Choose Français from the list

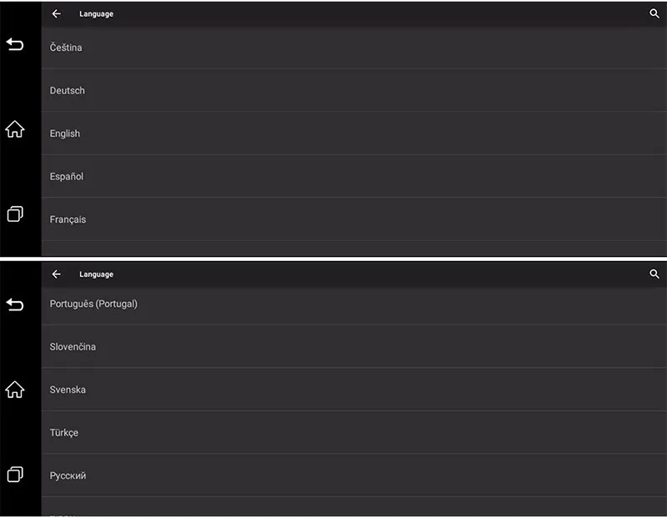pos(354,219)
